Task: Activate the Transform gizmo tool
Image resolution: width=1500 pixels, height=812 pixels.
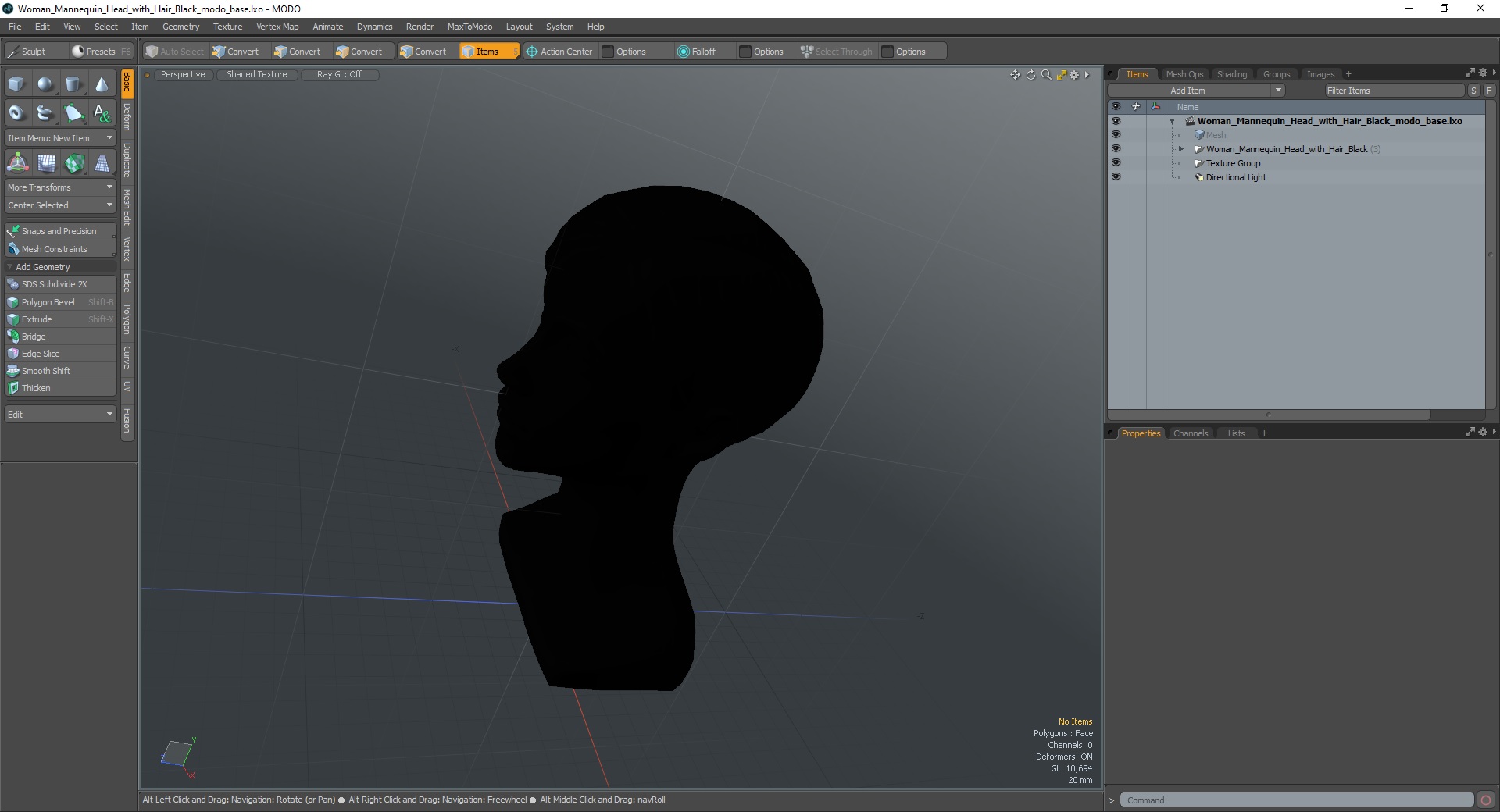Action: [17, 163]
